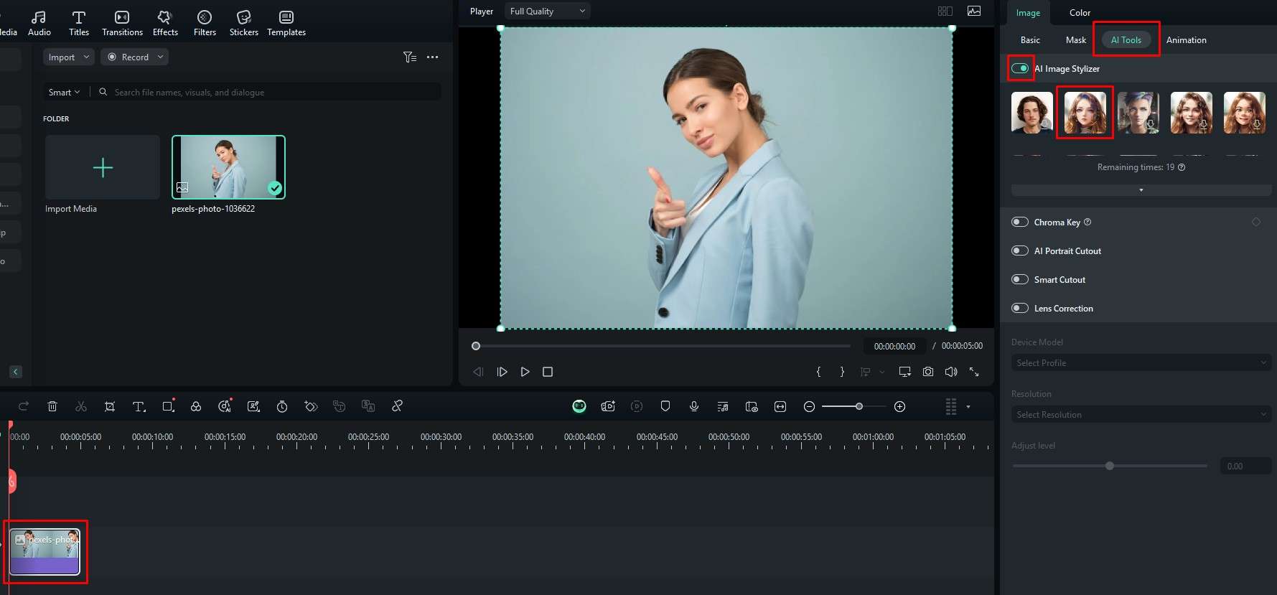Click the speed stopwatch icon
The image size is (1277, 595).
click(x=282, y=406)
